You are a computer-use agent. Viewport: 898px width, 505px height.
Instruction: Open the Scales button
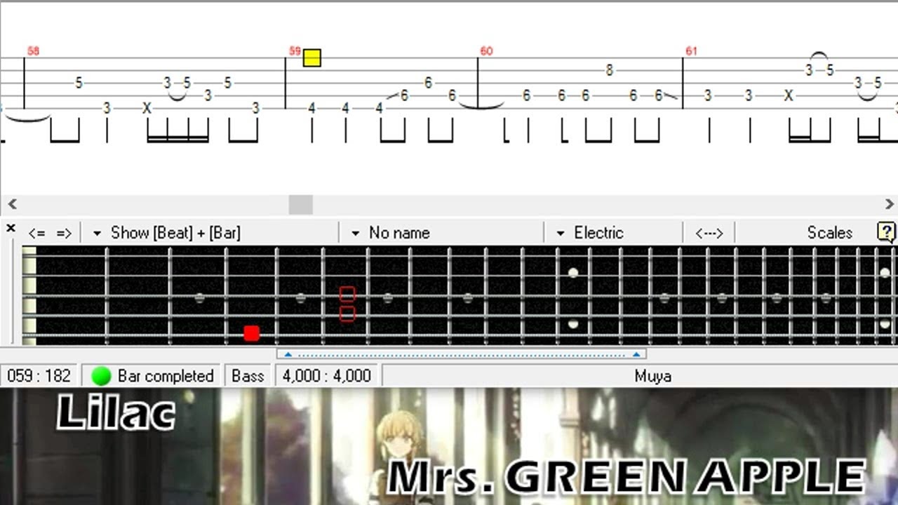(829, 233)
